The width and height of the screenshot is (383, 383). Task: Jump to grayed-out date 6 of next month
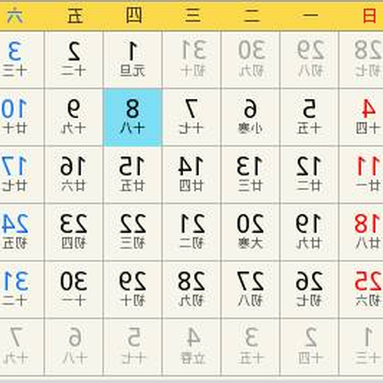pyautogui.click(x=74, y=347)
